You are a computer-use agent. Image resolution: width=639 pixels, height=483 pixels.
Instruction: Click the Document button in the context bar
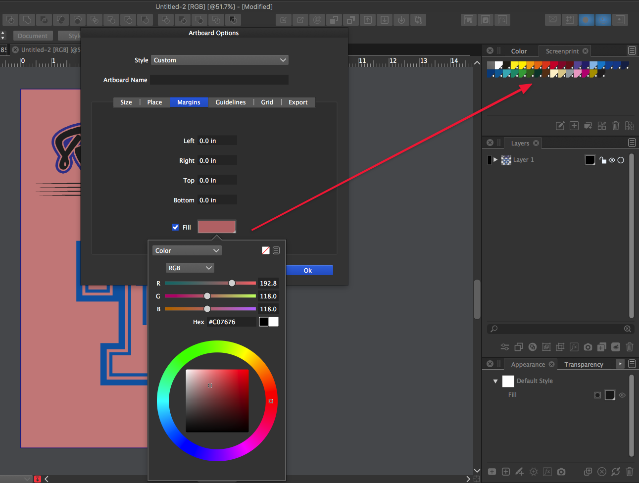33,36
